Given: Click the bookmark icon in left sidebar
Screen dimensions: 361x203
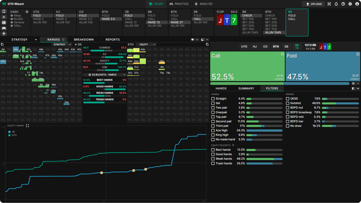Looking at the screenshot, I should pos(4,11).
